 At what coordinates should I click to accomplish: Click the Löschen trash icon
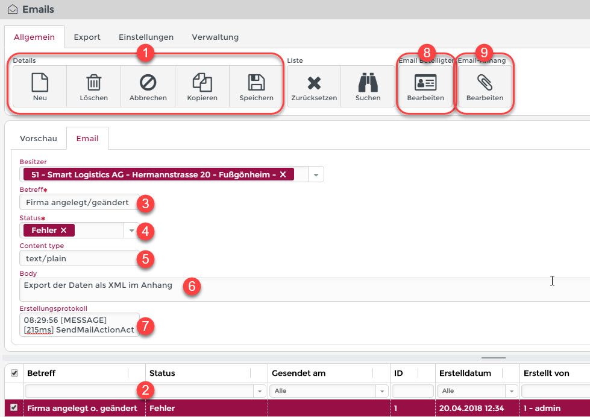(x=93, y=83)
